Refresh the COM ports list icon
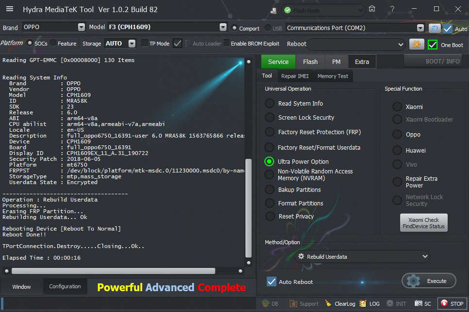 435,28
